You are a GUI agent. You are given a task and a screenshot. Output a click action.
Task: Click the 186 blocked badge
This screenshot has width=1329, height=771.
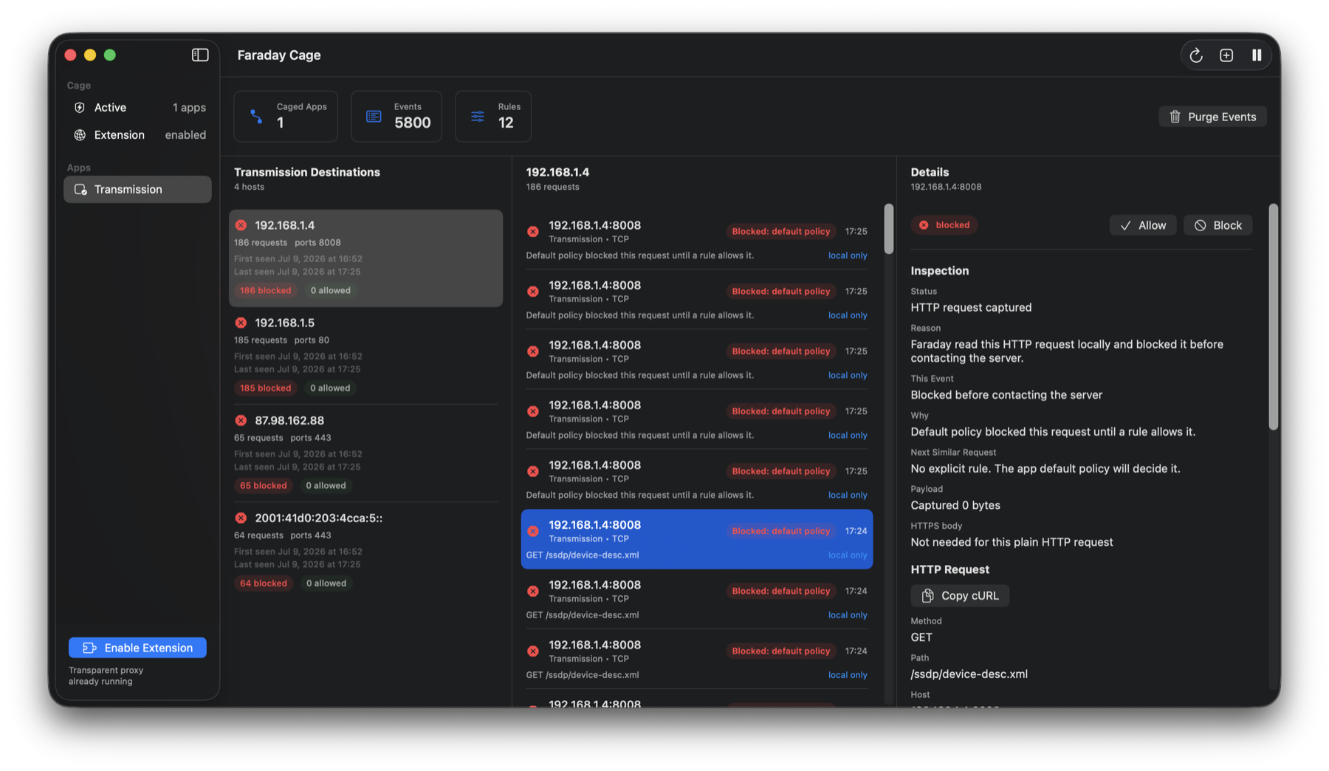click(265, 290)
